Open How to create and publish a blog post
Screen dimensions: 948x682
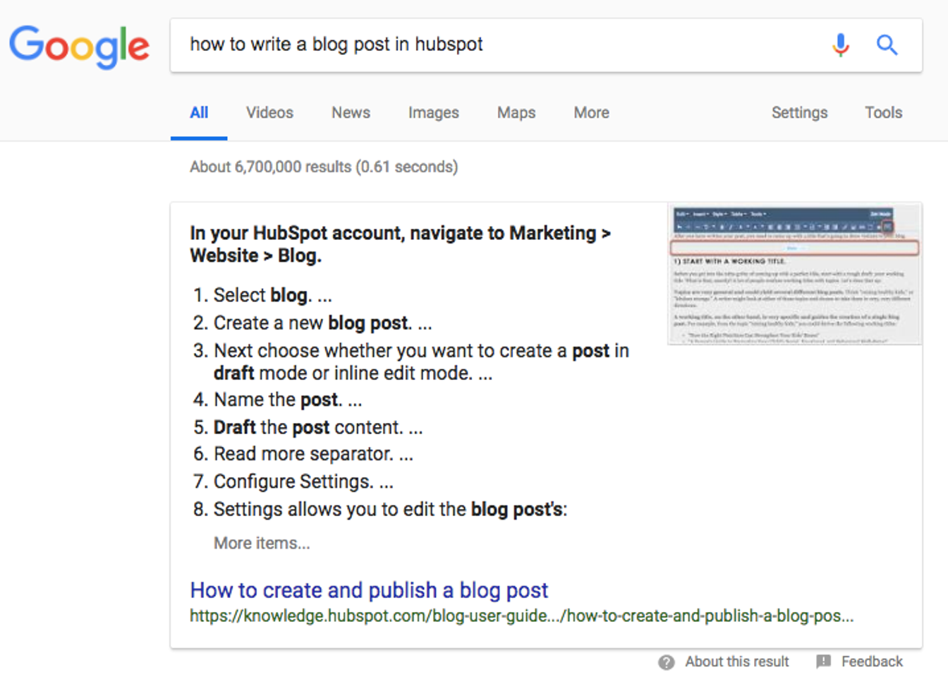pyautogui.click(x=369, y=590)
